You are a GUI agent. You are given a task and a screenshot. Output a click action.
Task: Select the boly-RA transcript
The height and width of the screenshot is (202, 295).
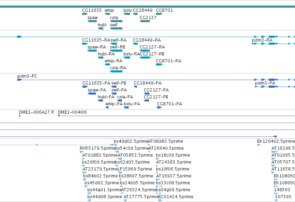[x=127, y=58]
